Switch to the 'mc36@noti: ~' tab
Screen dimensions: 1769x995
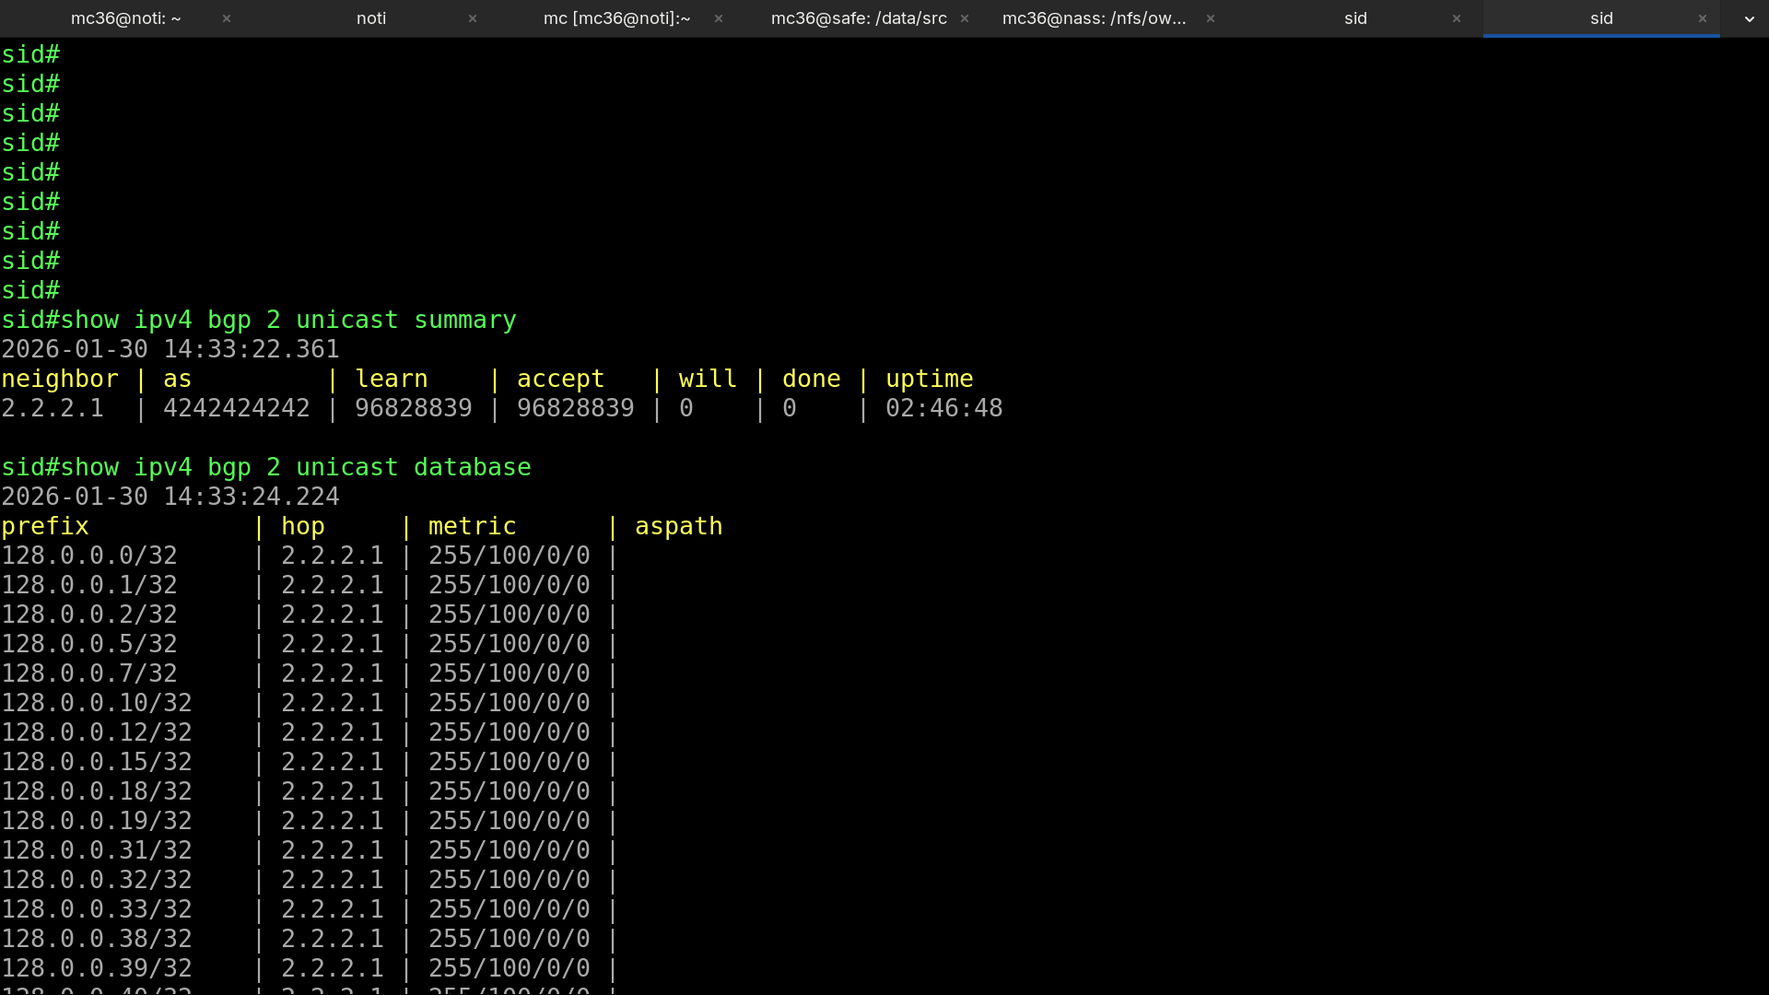point(125,18)
